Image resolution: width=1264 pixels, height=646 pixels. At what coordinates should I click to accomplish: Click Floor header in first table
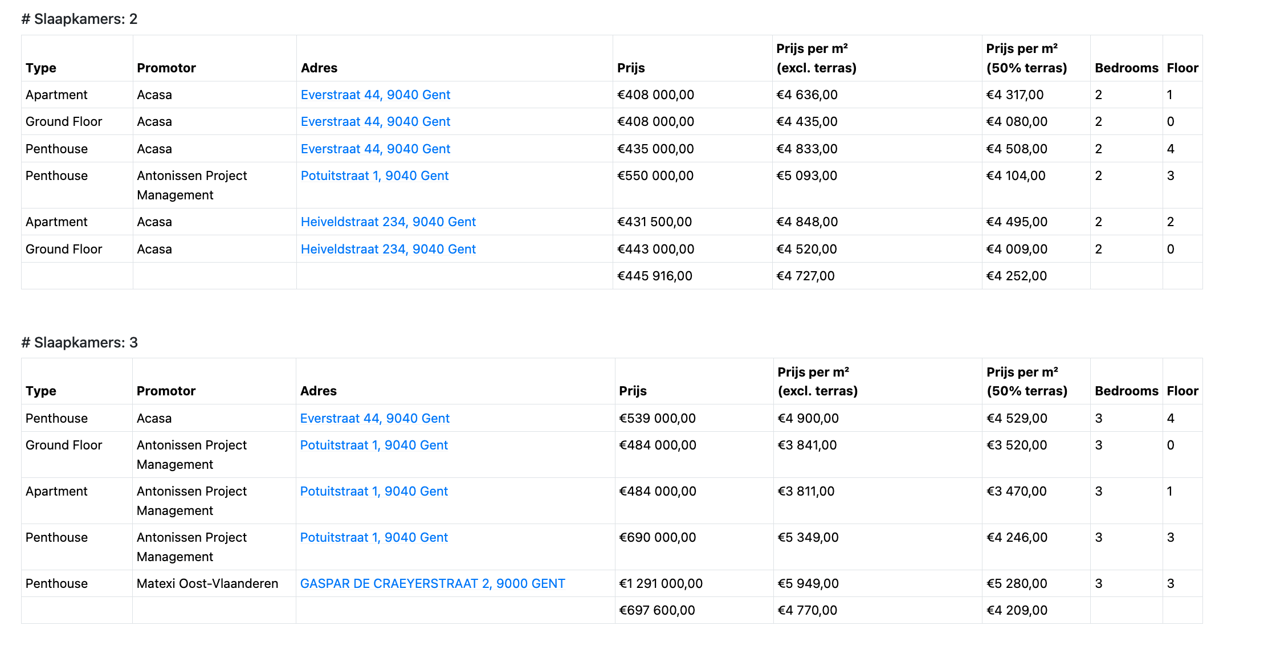pyautogui.click(x=1182, y=68)
